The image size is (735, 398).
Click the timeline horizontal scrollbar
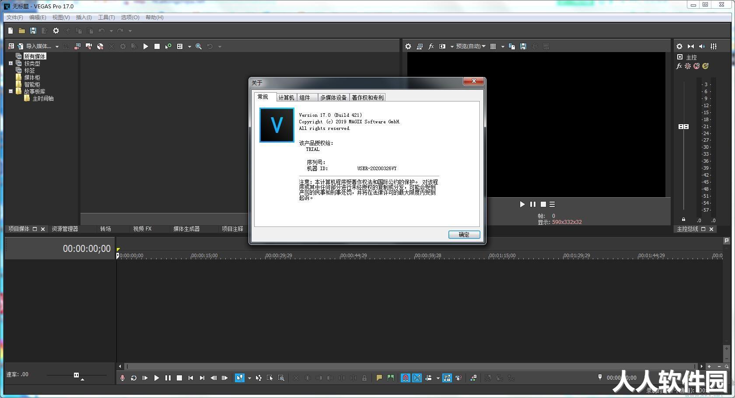click(x=410, y=367)
